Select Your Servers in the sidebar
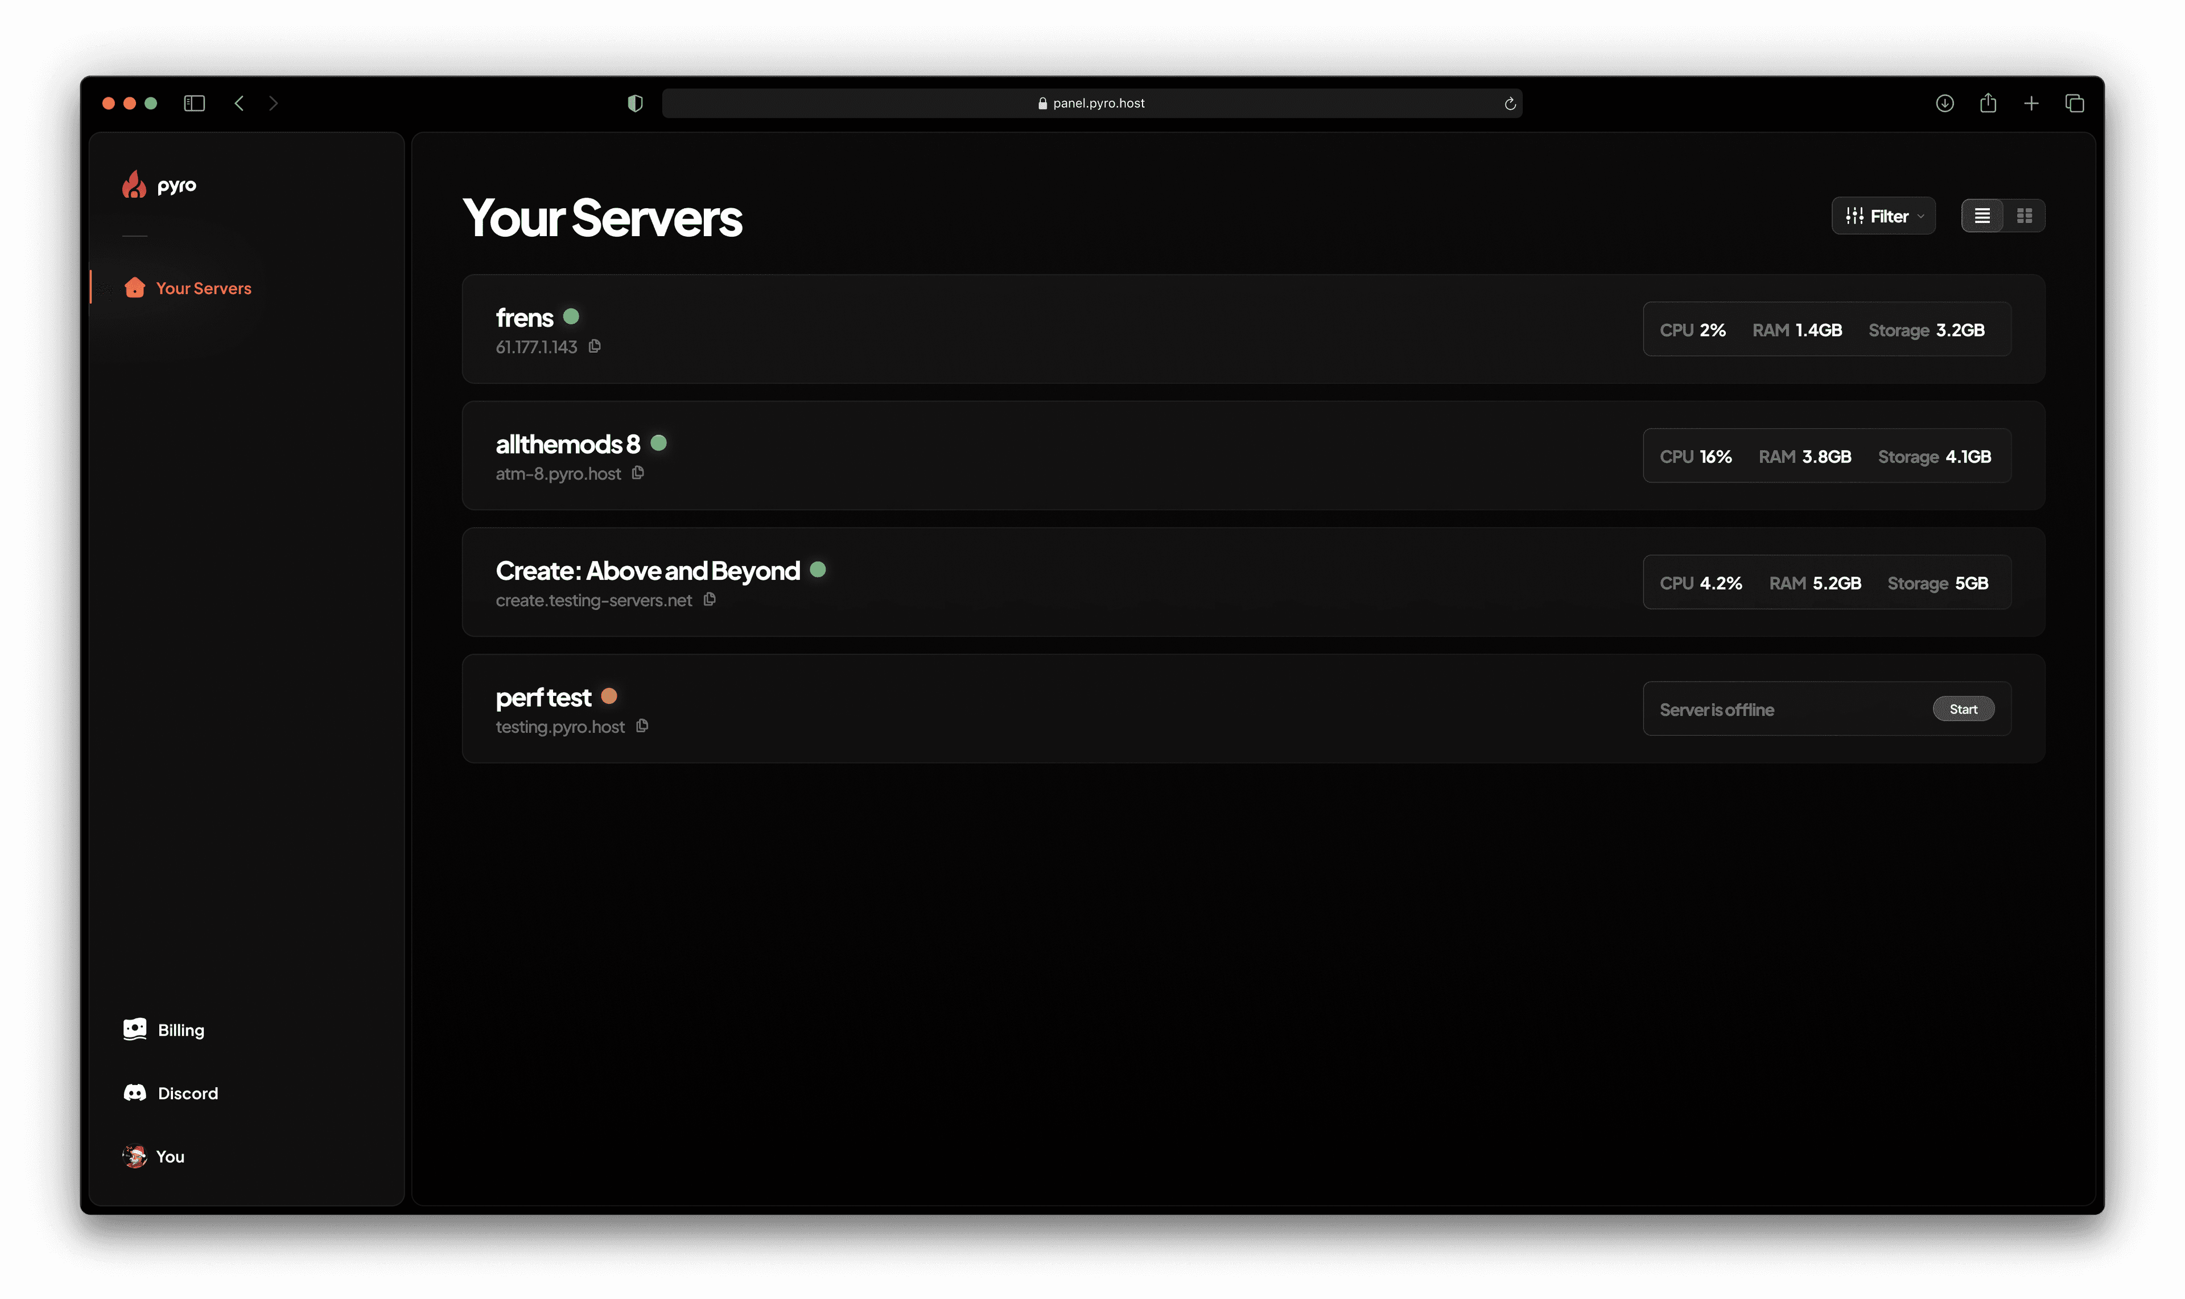The width and height of the screenshot is (2185, 1299). point(203,288)
